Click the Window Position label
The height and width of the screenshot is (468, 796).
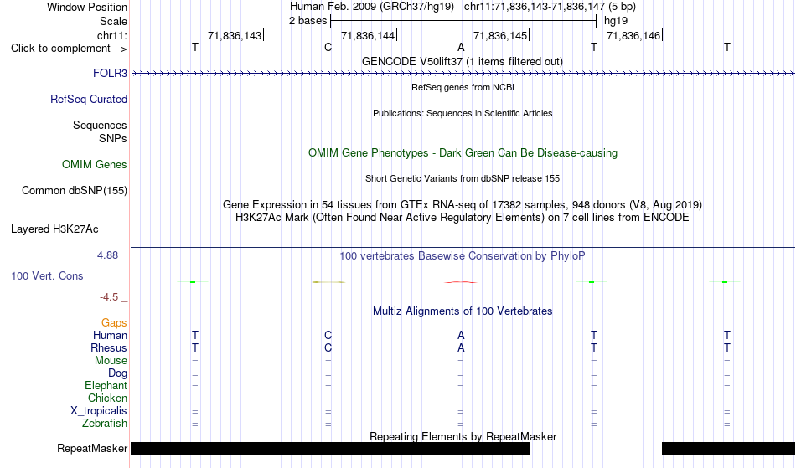tap(87, 7)
